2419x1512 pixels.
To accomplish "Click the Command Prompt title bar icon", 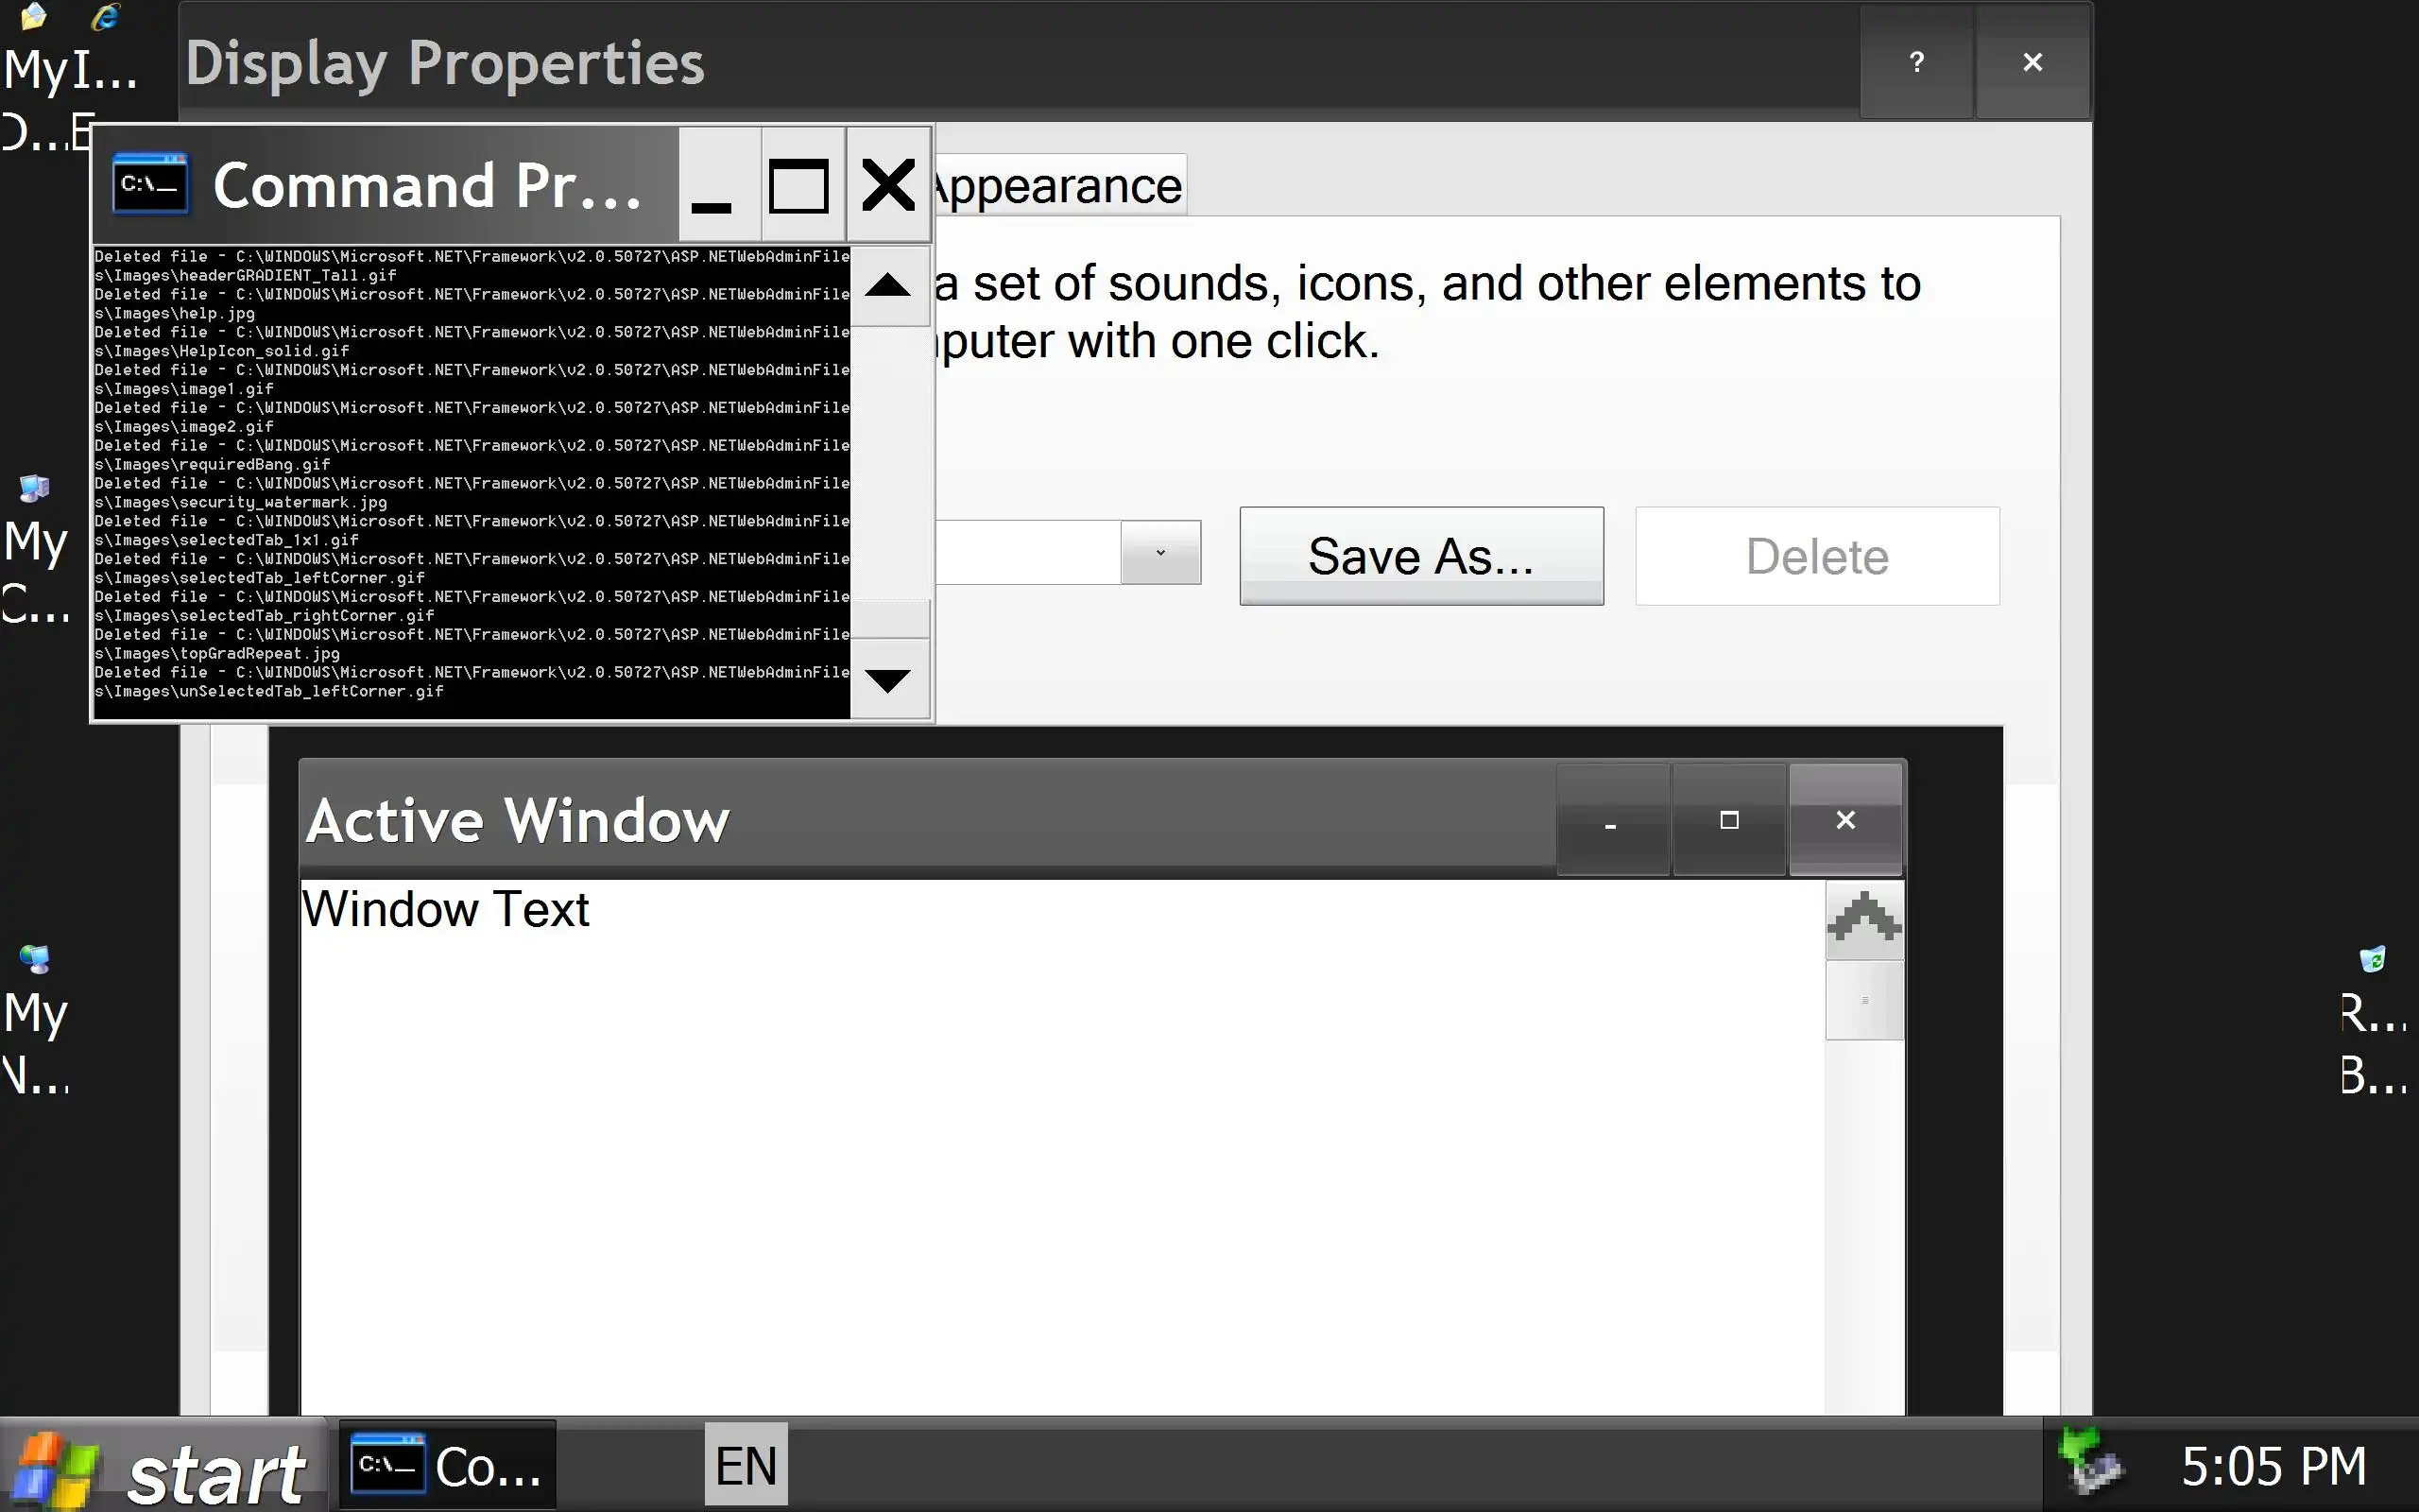I will pyautogui.click(x=150, y=184).
